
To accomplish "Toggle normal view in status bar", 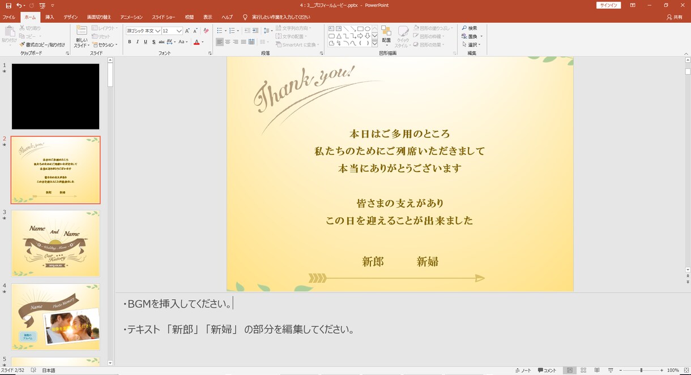I will click(x=570, y=370).
